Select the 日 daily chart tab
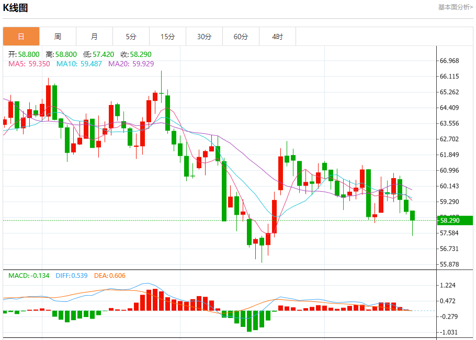Image resolution: width=476 pixels, height=340 pixels. point(21,37)
